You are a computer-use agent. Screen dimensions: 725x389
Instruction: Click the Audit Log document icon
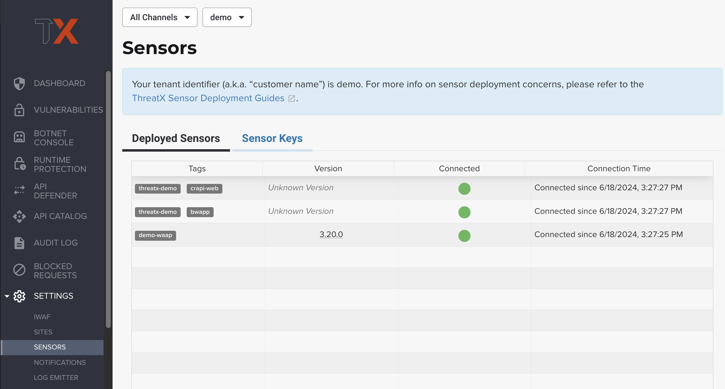(19, 243)
